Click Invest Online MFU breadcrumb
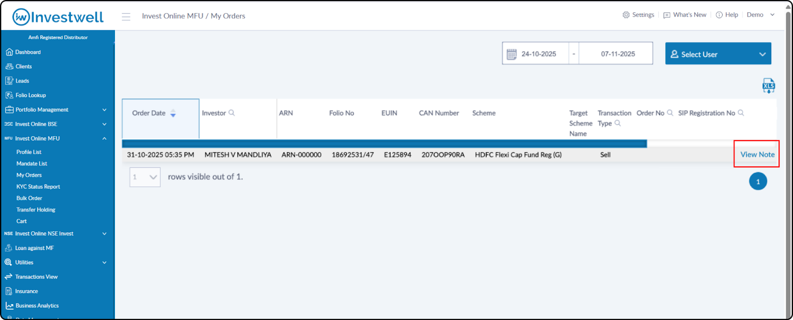Image resolution: width=793 pixels, height=320 pixels. click(172, 16)
